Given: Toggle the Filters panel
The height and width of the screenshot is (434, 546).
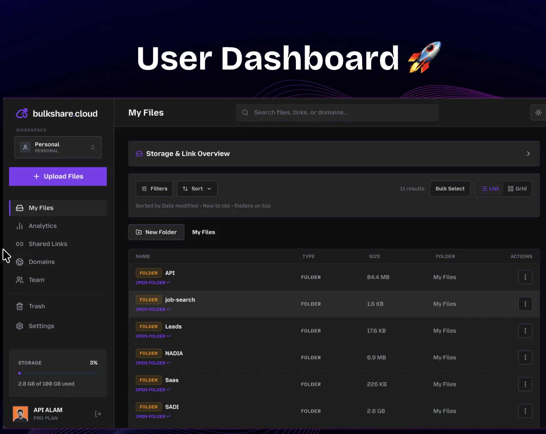Looking at the screenshot, I should click(x=154, y=188).
